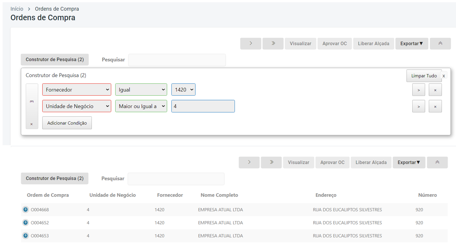
Task: Open the Fornecedor field dropdown
Action: [x=77, y=90]
